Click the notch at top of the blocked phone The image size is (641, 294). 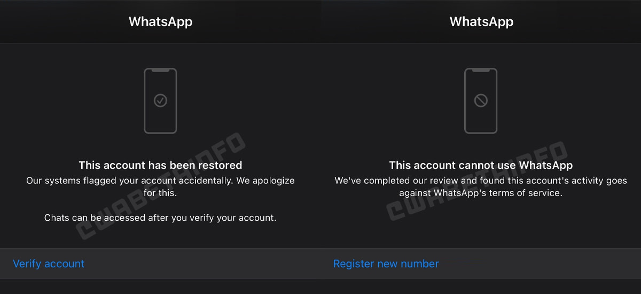[481, 69]
